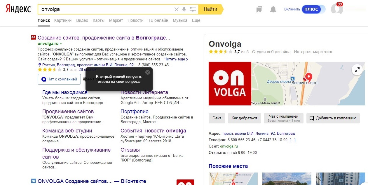
Task: Click Добавить в коллекцию button
Action: pos(333,118)
